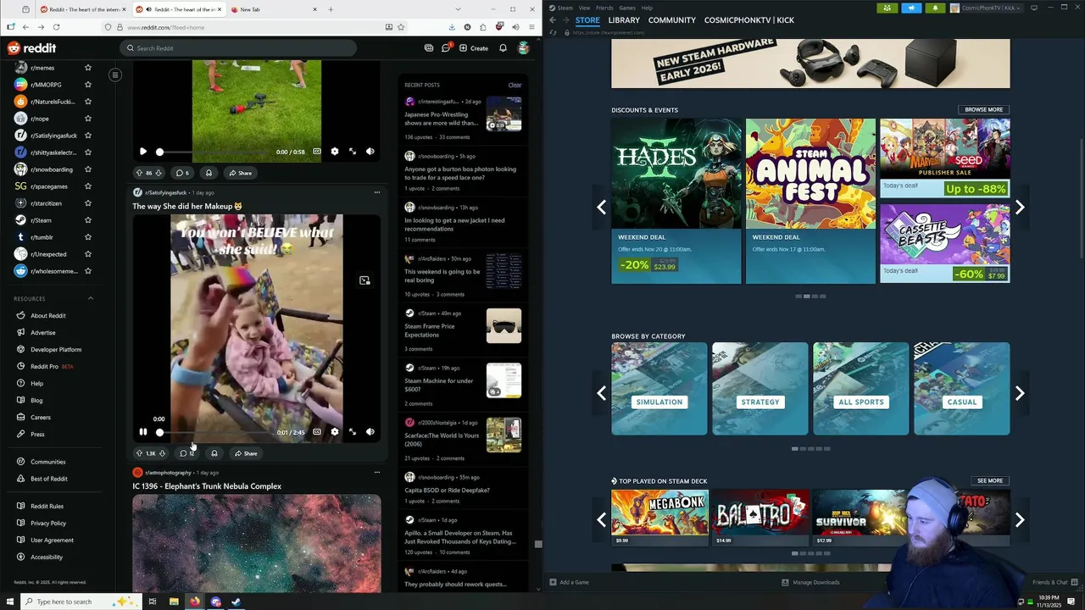Downvote the post with 86 votes
1085x610 pixels.
(160, 173)
